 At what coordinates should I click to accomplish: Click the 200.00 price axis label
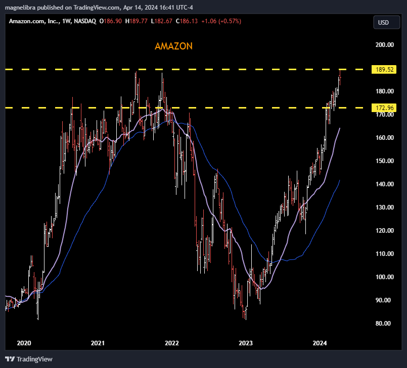click(x=384, y=45)
